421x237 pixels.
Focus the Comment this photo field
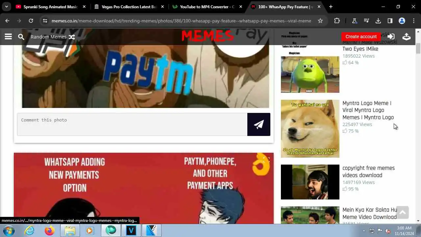[x=132, y=124]
